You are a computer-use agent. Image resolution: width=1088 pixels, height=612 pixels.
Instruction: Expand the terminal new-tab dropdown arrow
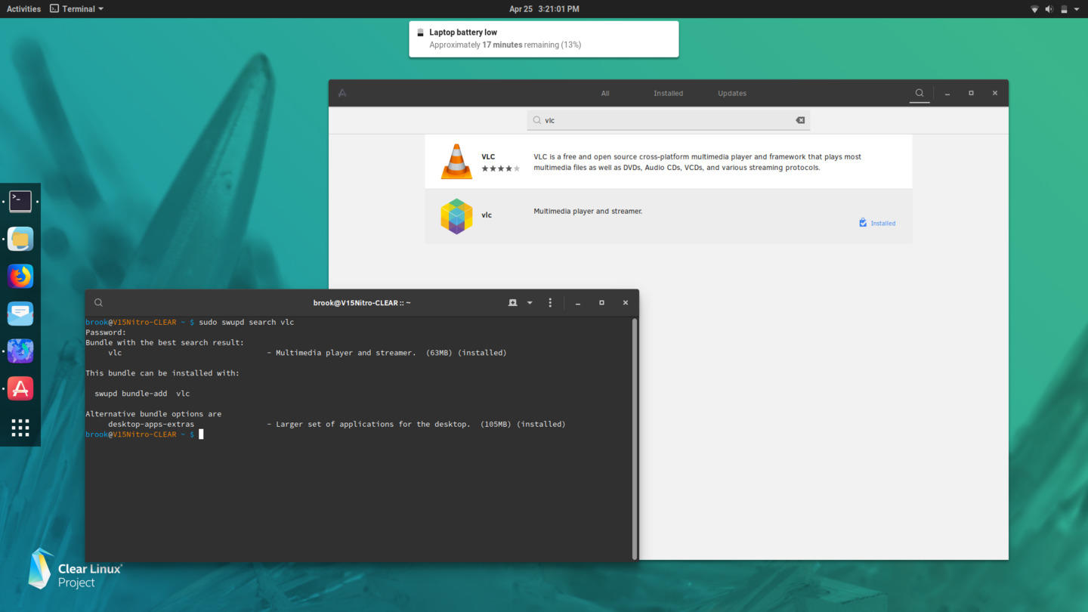[x=530, y=302]
